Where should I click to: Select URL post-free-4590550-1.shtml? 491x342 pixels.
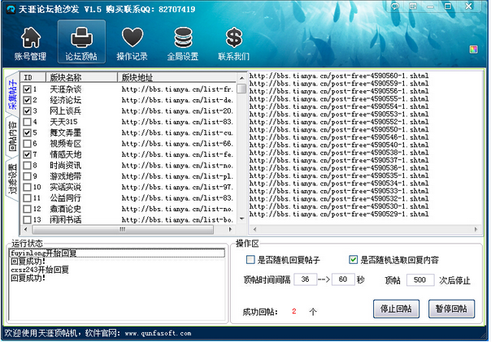click(339, 129)
